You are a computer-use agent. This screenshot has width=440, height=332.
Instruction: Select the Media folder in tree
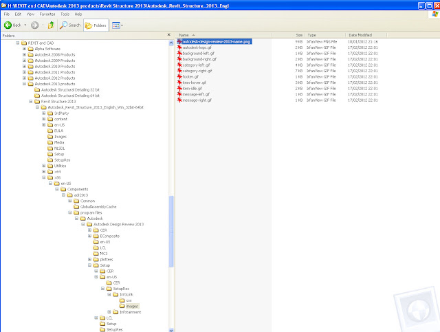click(x=59, y=142)
